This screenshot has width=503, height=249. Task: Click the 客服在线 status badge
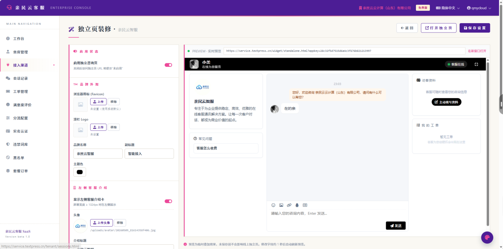(457, 64)
